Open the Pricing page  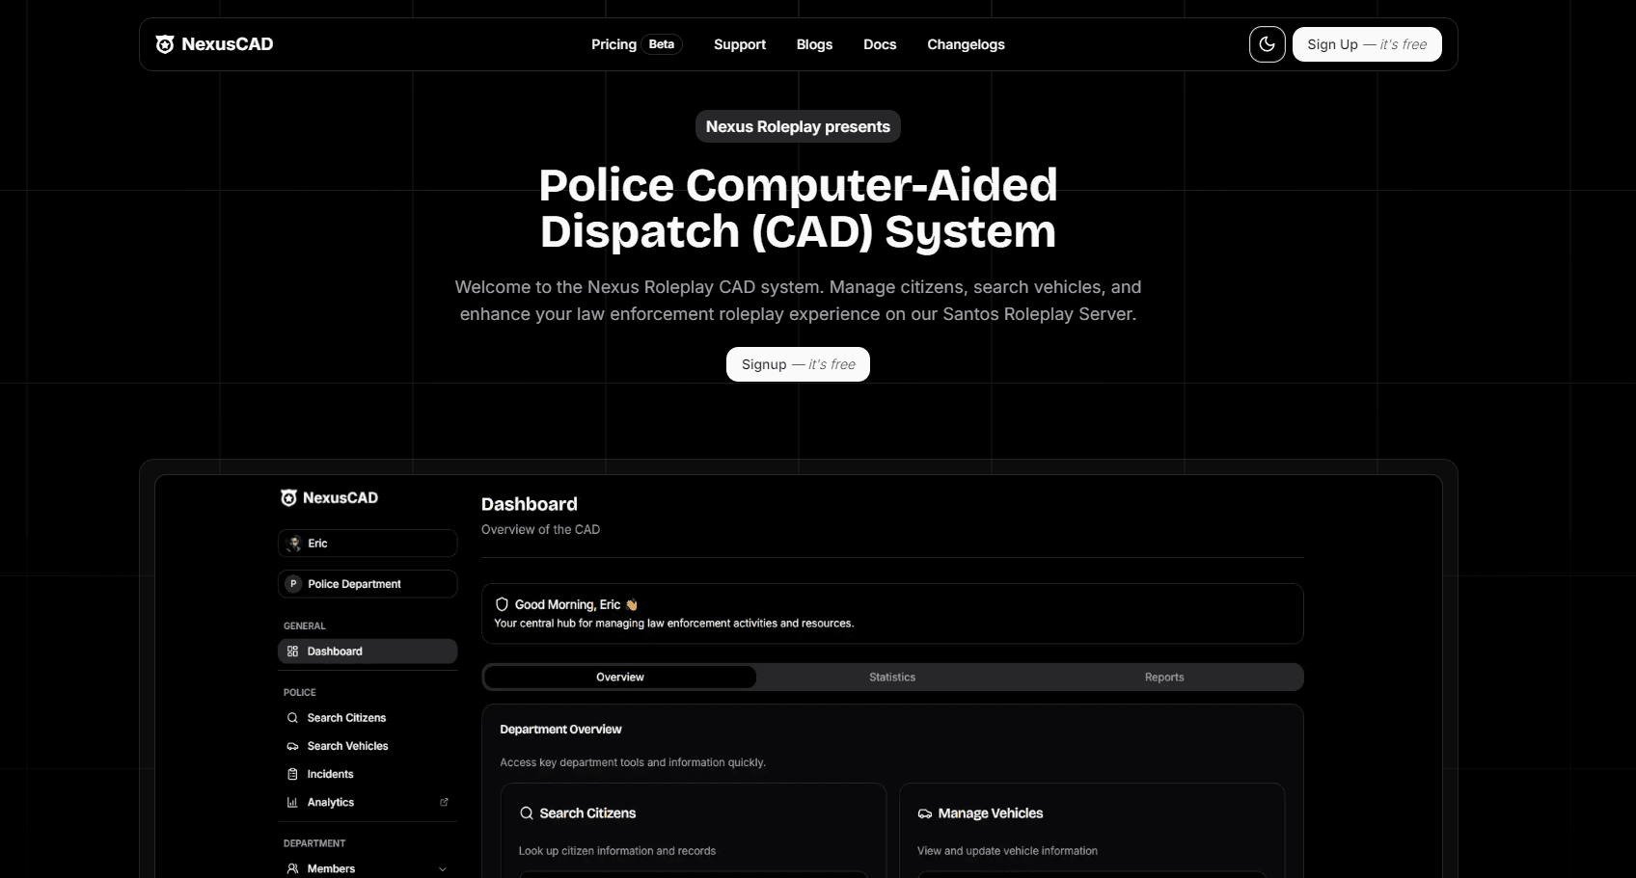(x=613, y=44)
